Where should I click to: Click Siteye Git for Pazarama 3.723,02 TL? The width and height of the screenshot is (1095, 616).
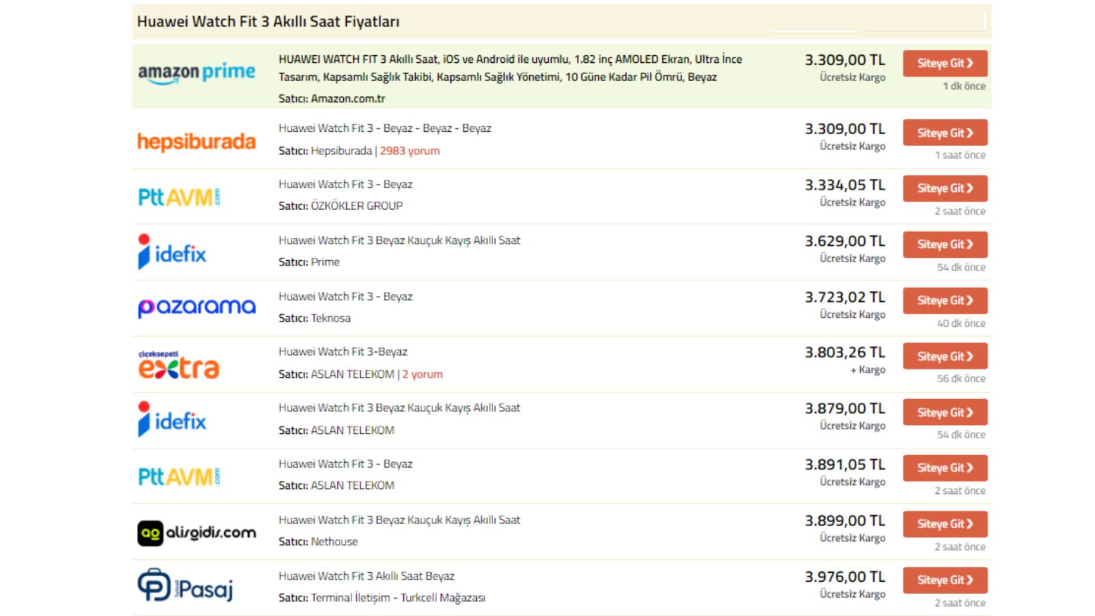tap(945, 301)
